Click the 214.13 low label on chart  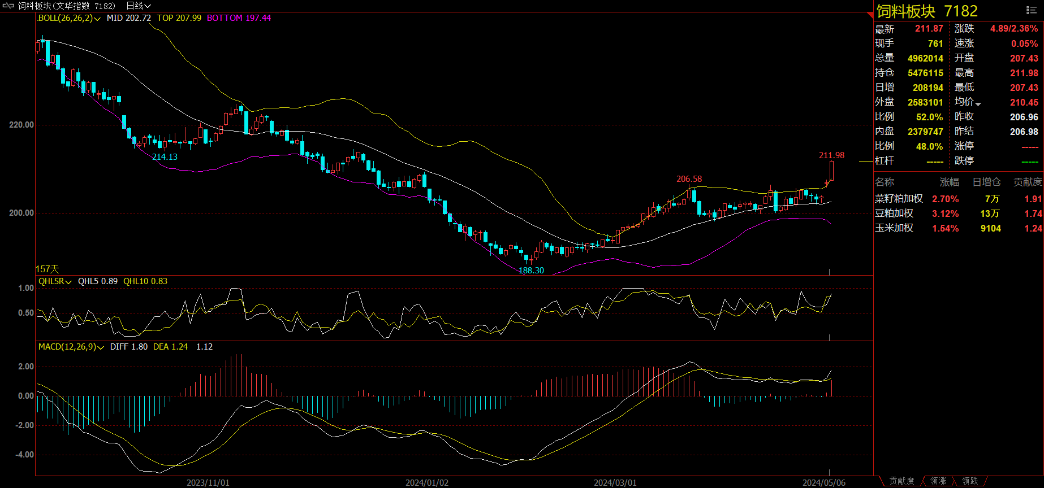click(x=165, y=157)
